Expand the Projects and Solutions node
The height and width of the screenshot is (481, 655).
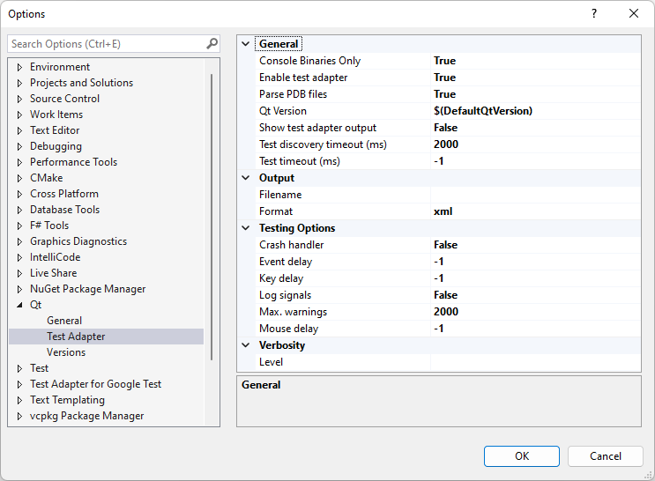(x=19, y=83)
